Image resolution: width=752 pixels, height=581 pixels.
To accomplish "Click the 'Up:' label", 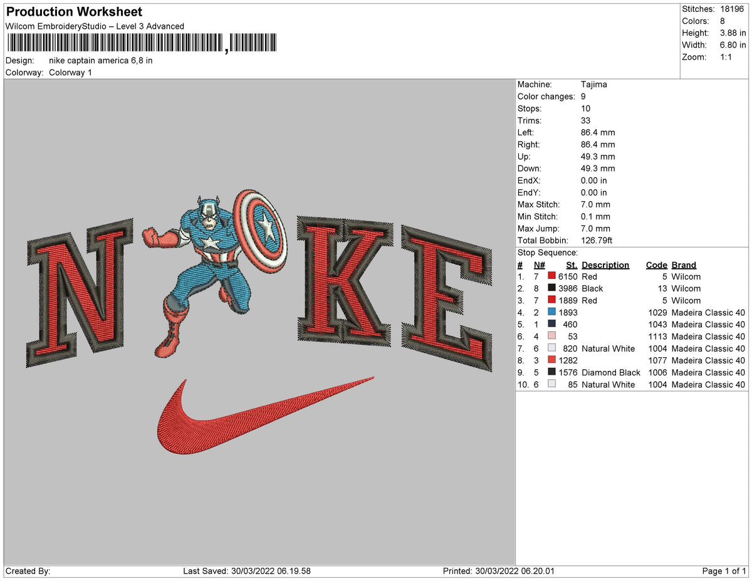I will pos(525,157).
